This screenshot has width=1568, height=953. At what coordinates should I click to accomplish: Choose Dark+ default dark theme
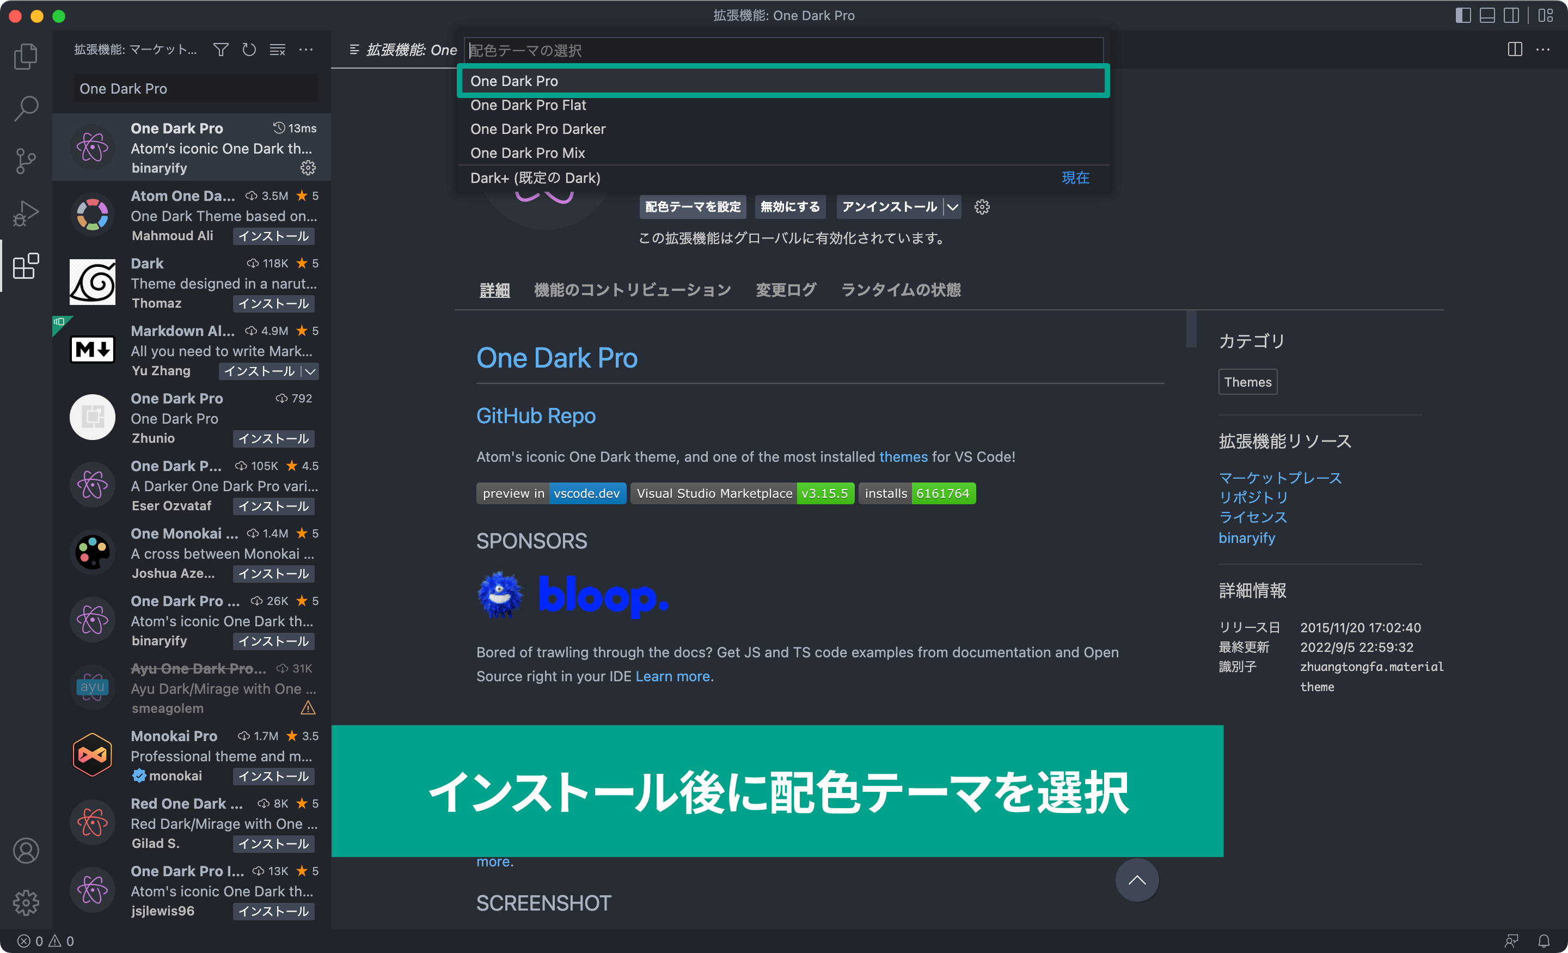coord(783,178)
